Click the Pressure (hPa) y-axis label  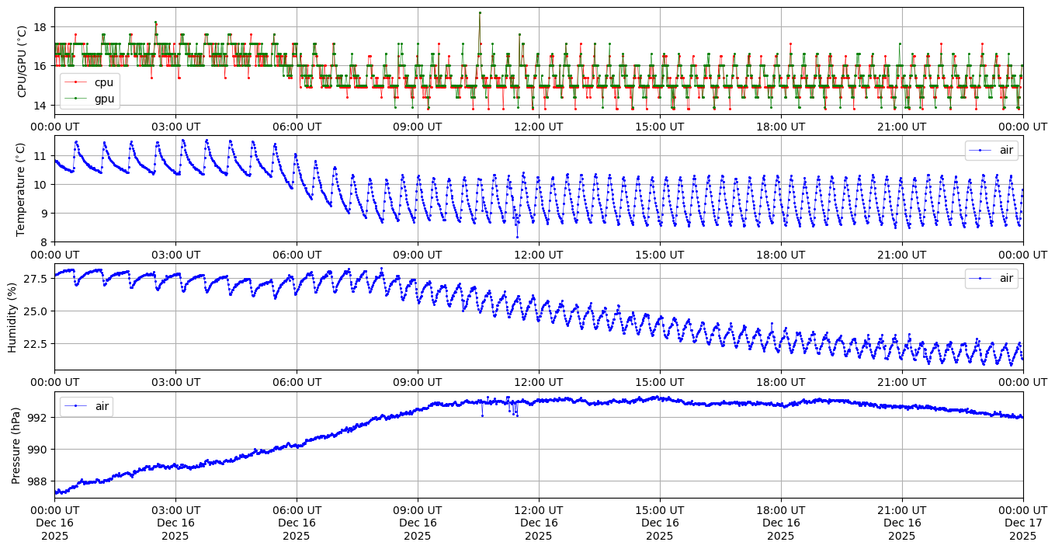(16, 445)
